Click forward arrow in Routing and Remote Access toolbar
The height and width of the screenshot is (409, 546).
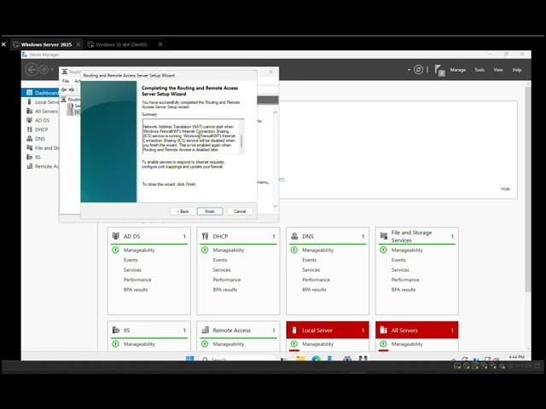pyautogui.click(x=72, y=89)
